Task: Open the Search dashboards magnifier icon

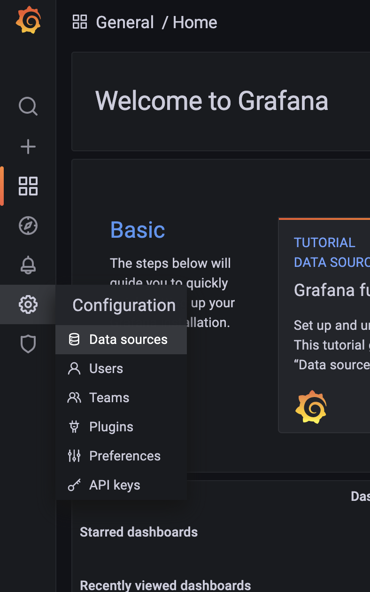Action: tap(28, 106)
